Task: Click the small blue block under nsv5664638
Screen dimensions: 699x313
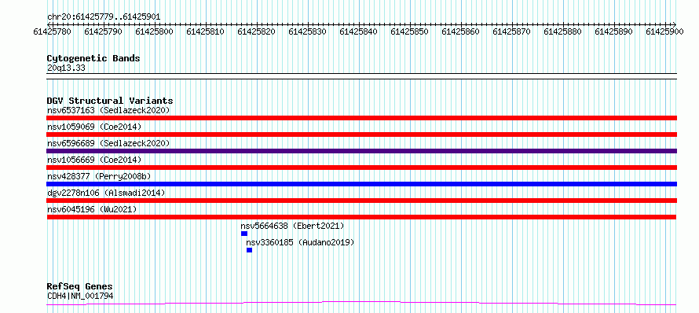Action: (243, 234)
